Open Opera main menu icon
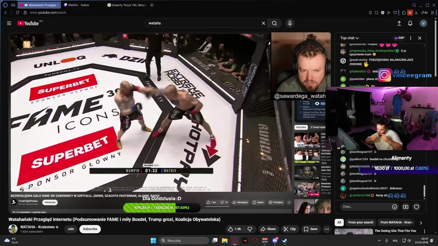 [x=5, y=5]
